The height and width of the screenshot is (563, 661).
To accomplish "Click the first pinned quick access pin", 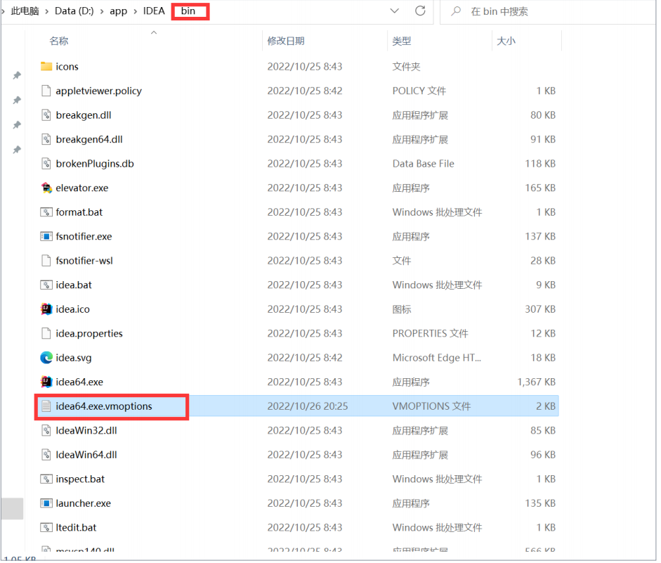I will click(17, 75).
